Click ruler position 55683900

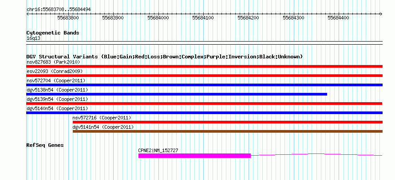[x=113, y=18]
